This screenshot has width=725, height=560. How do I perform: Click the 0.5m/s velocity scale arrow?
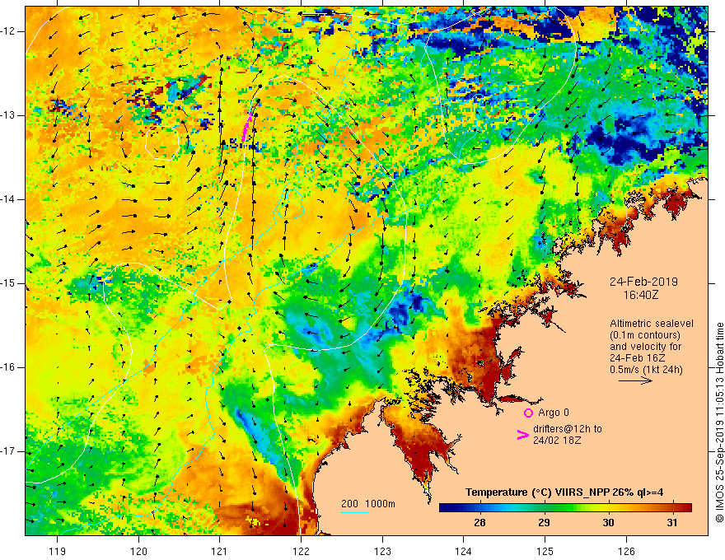click(x=635, y=380)
